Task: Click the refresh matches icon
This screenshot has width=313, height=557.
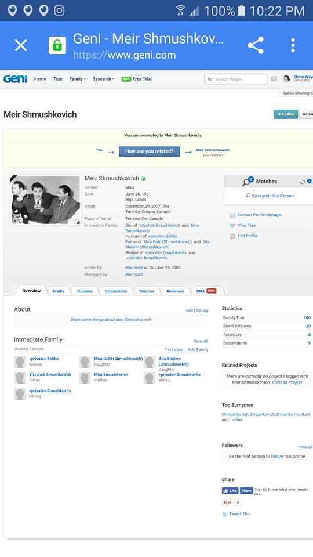Action: coord(303,182)
